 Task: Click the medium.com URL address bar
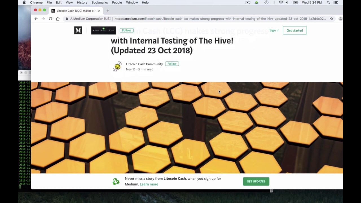220,19
